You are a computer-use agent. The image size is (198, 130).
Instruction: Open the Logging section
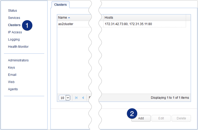[x=14, y=39]
